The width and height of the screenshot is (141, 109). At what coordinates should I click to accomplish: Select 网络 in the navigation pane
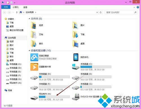(8, 90)
